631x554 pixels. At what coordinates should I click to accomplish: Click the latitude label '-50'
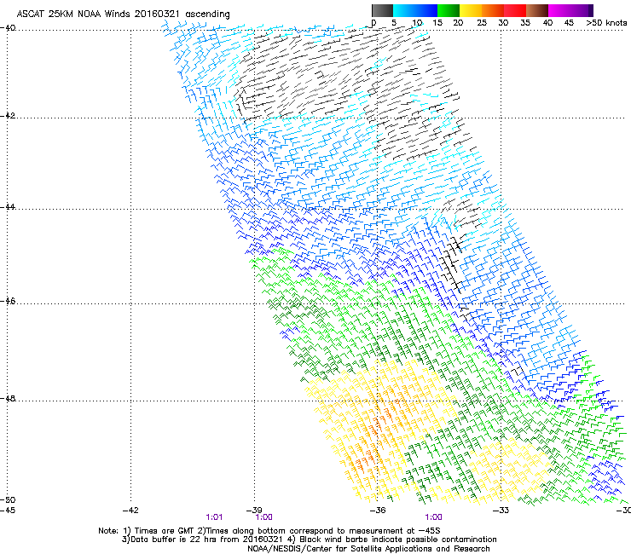click(8, 499)
